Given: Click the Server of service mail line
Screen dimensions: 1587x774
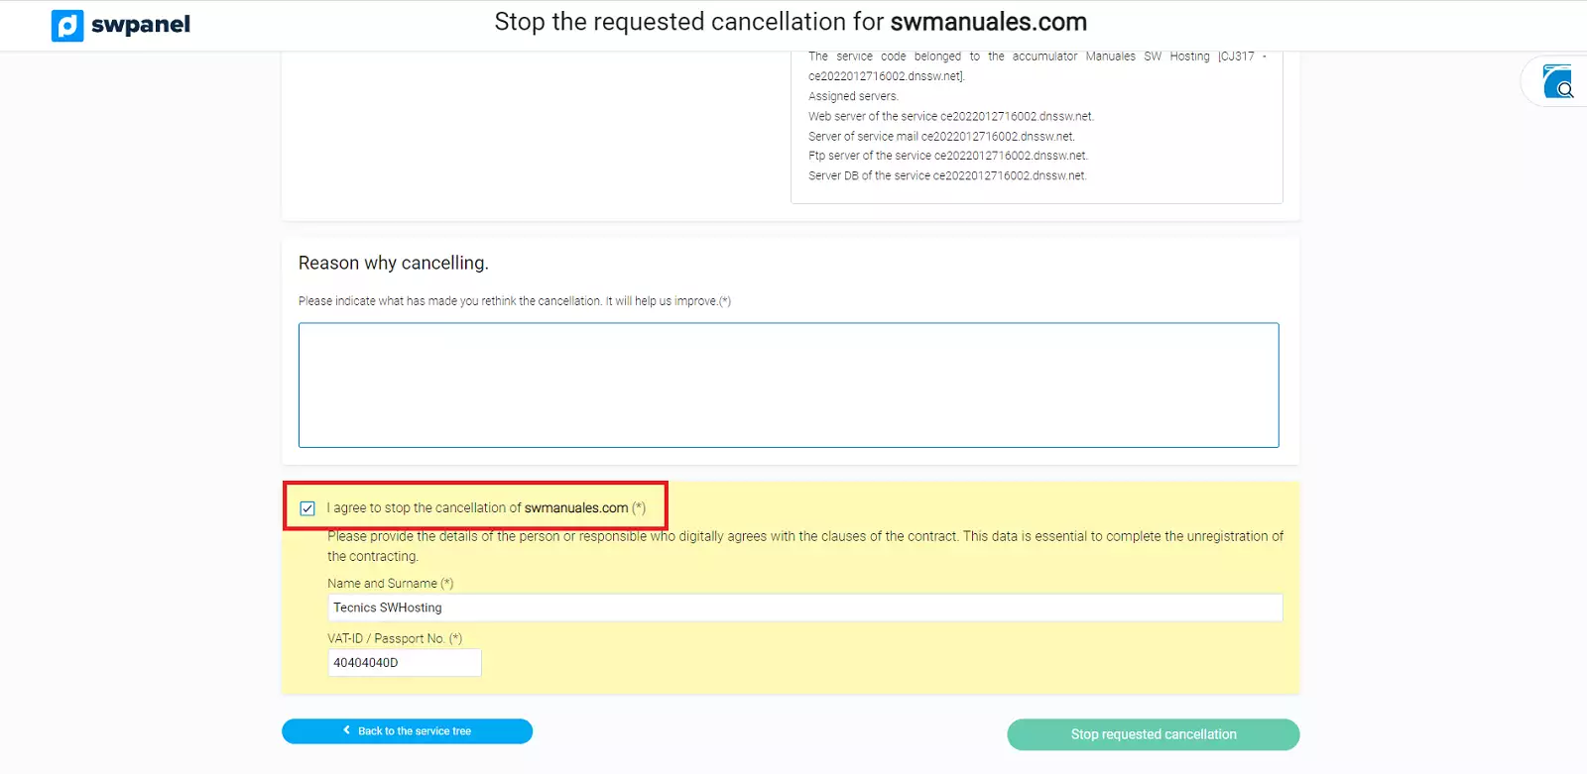Looking at the screenshot, I should pyautogui.click(x=940, y=137).
